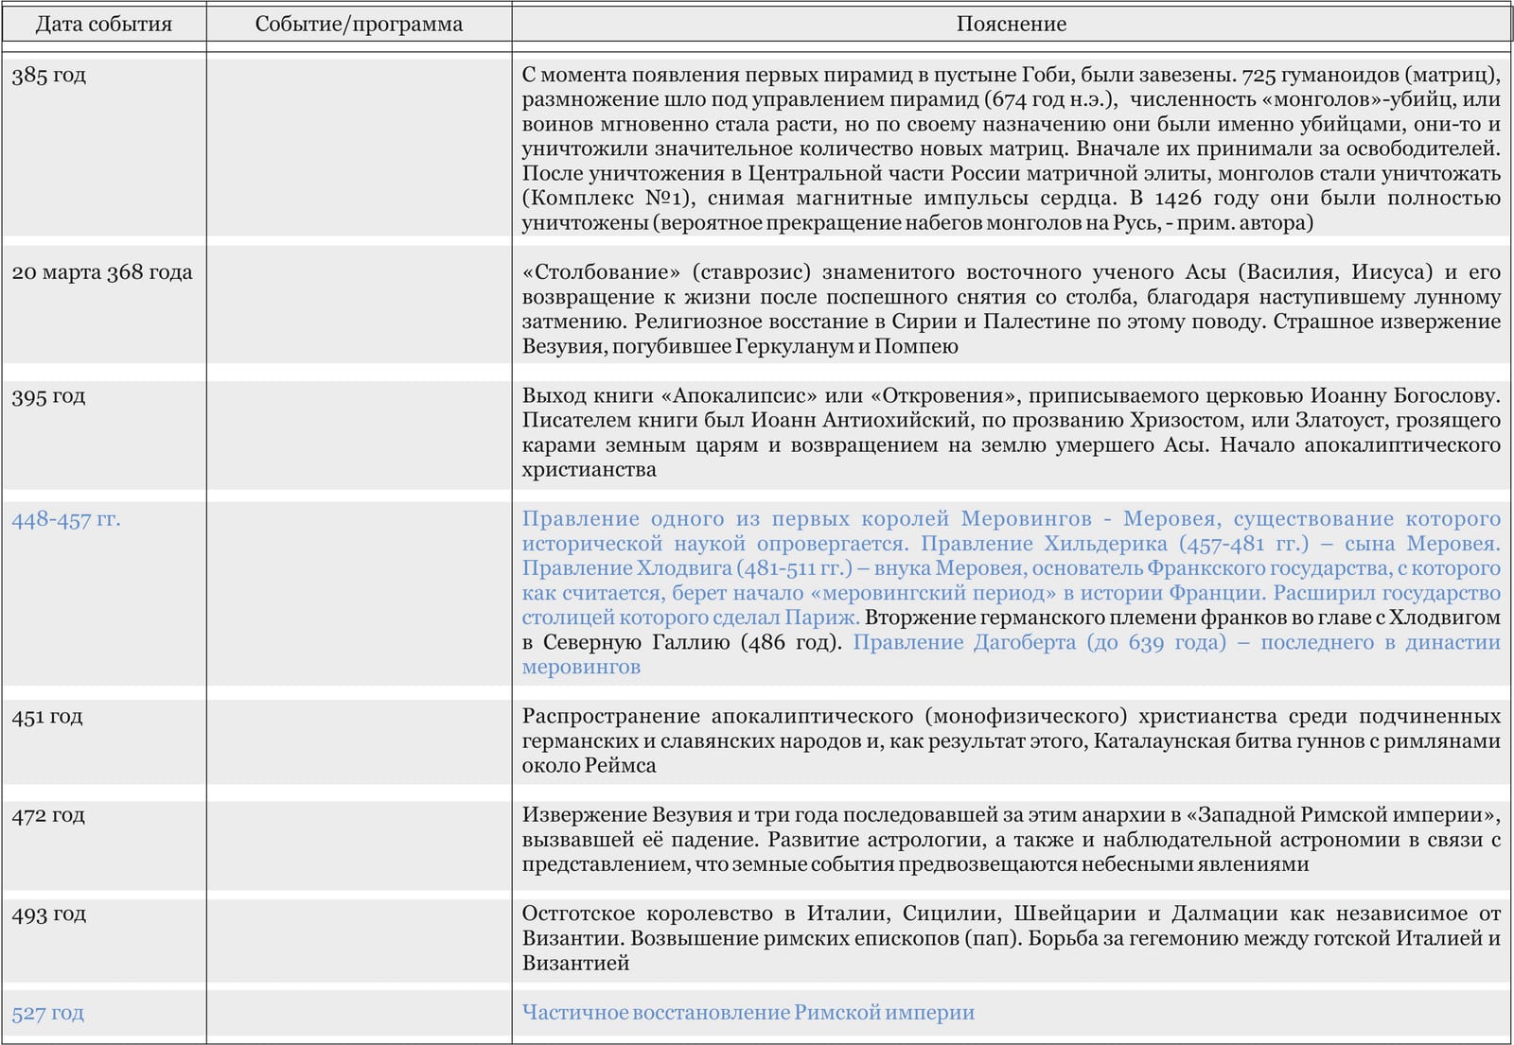Click the paragraph about Gobi desert pyramids
1514x1045 pixels.
pyautogui.click(x=1011, y=149)
